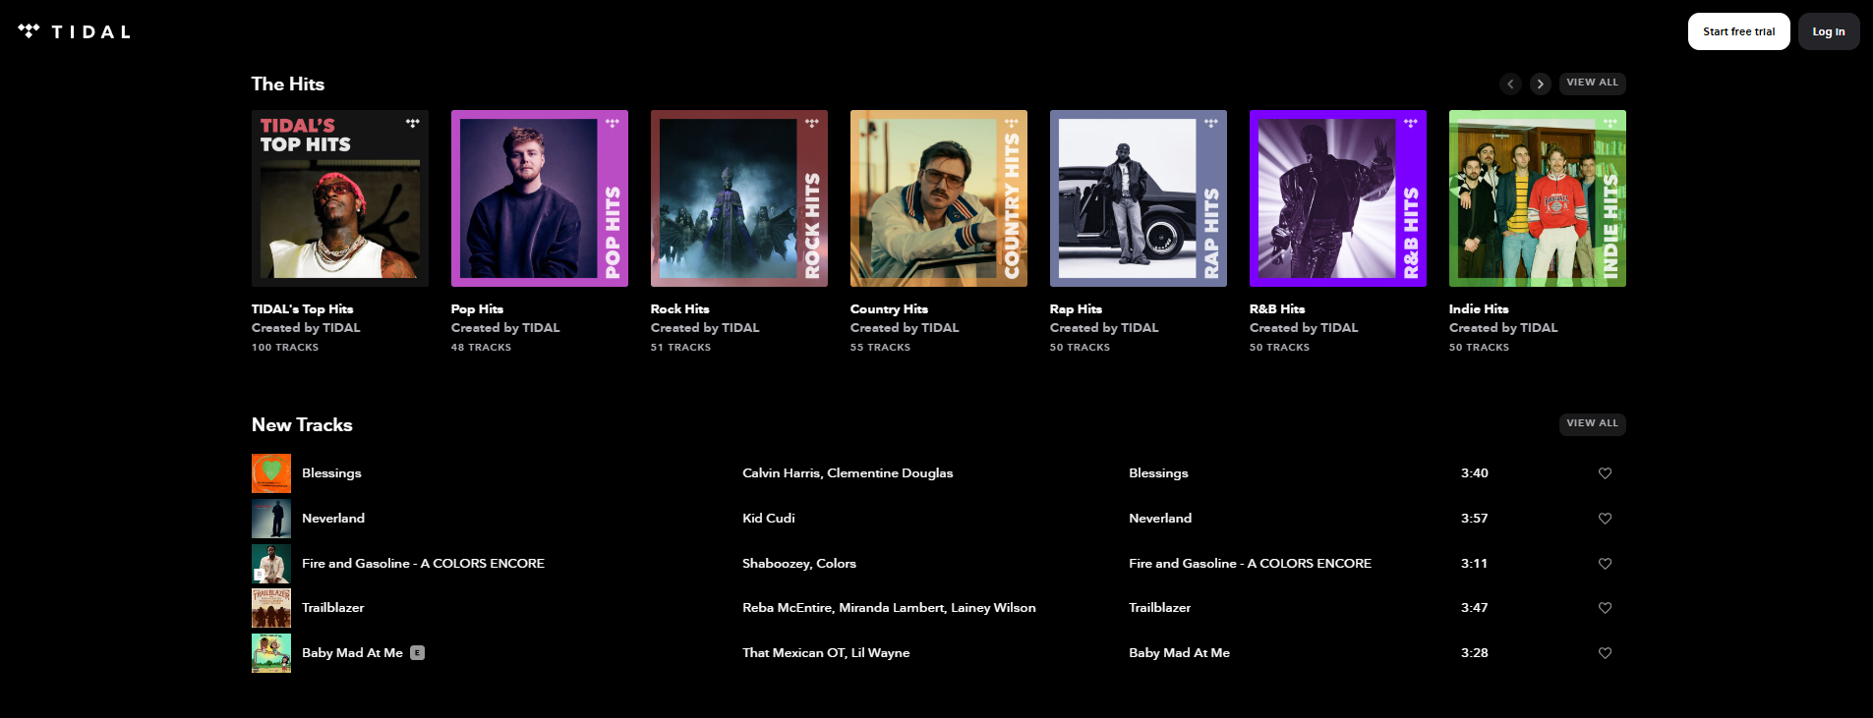Click the Trailblazer track album art
Viewport: 1873px width, 718px height.
(271, 608)
